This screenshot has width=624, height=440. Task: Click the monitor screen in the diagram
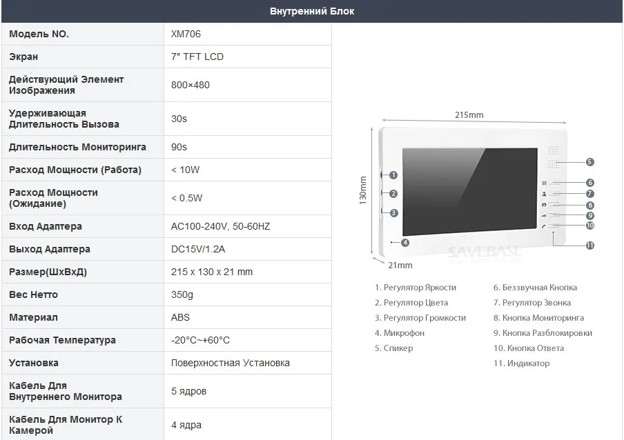(x=470, y=192)
